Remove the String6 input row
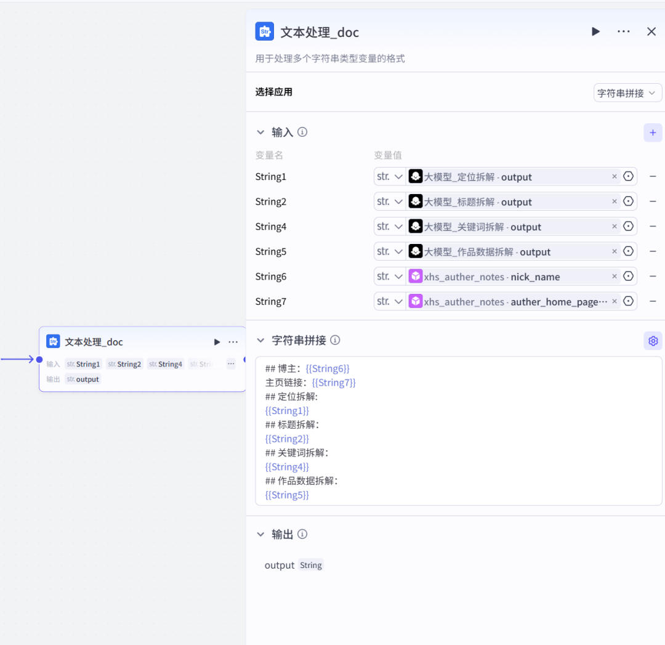This screenshot has height=645, width=665. coord(653,276)
